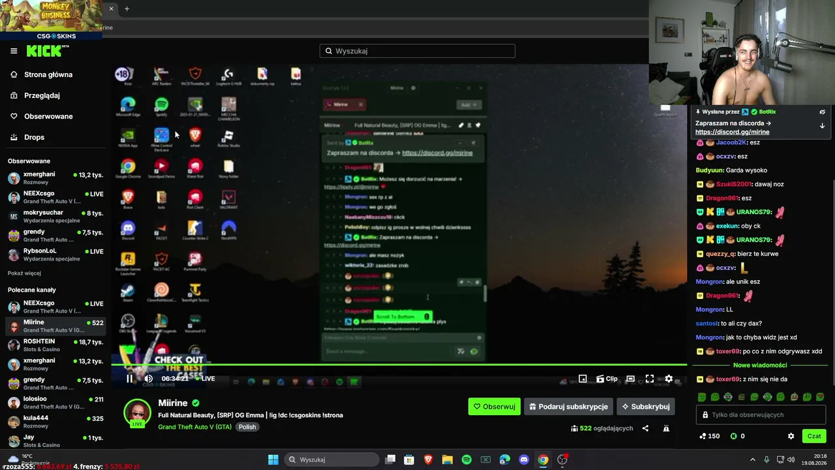Image resolution: width=835 pixels, height=470 pixels.
Task: Click the green Kicks balance icon
Action: [x=733, y=436]
